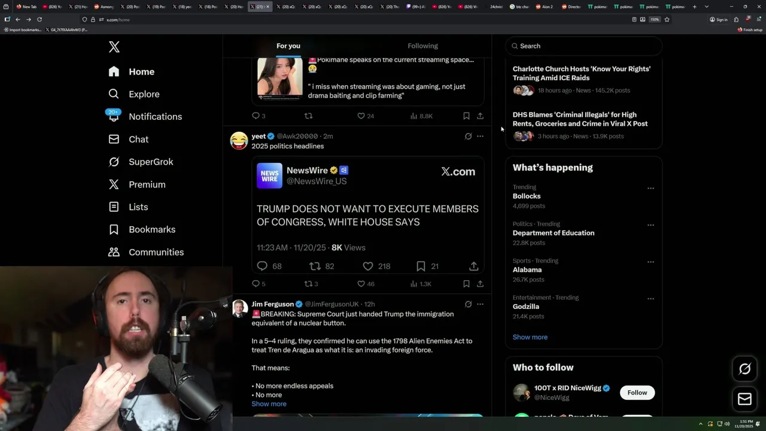This screenshot has height=431, width=766.
Task: View analytics of Pokimane post 8.8K
Action: (421, 116)
